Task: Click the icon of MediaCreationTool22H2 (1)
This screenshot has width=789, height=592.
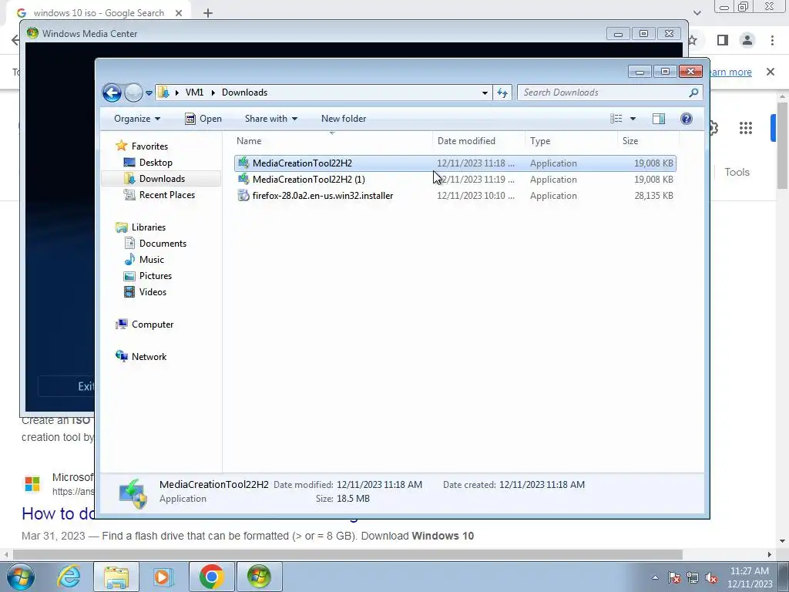Action: (x=243, y=179)
